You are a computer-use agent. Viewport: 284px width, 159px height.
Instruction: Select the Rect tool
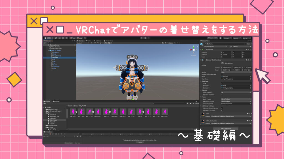[x=59, y=38]
